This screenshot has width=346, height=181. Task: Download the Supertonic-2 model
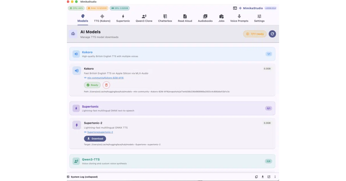[x=95, y=138]
